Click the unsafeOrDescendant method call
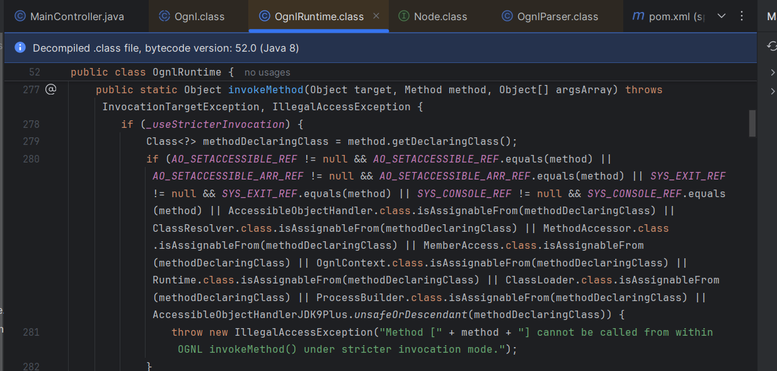Image resolution: width=777 pixels, height=371 pixels. coord(410,314)
